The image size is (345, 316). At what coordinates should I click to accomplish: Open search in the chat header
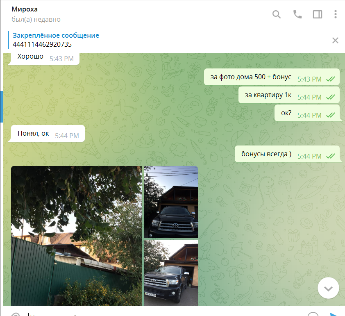[x=277, y=14]
